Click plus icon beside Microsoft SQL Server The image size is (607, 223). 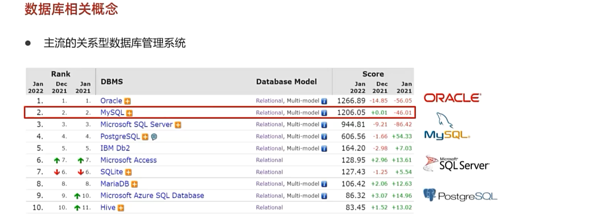pos(178,125)
